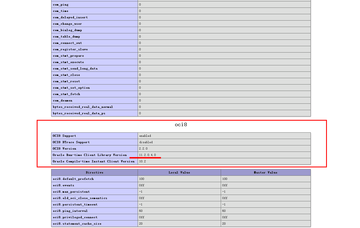The width and height of the screenshot is (360, 228).
Task: Select the oci8.events Off local value
Action: (x=141, y=185)
